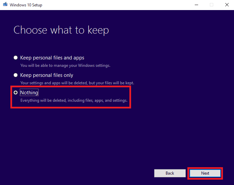The width and height of the screenshot is (234, 185).
Task: Click text 'You will be able to manage your Windows settings.'
Action: pos(65,65)
